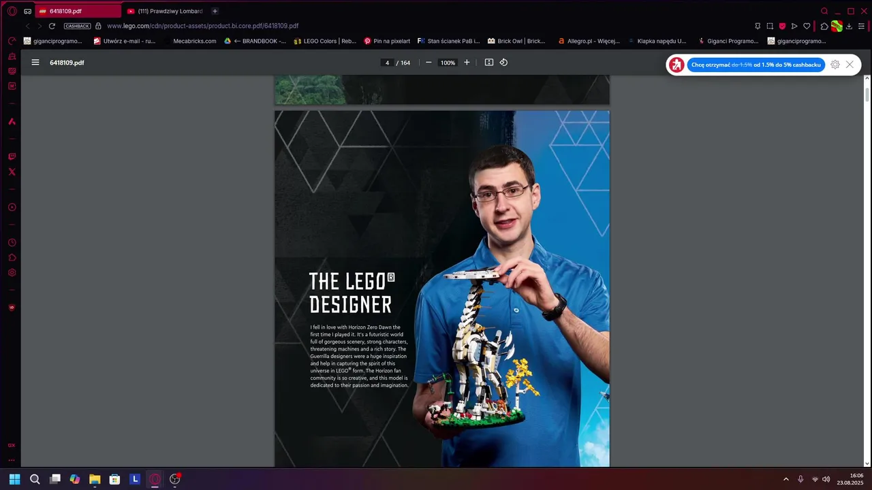Viewport: 872px width, 490px height.
Task: Click the pinboard pin icon in address bar
Action: (758, 26)
